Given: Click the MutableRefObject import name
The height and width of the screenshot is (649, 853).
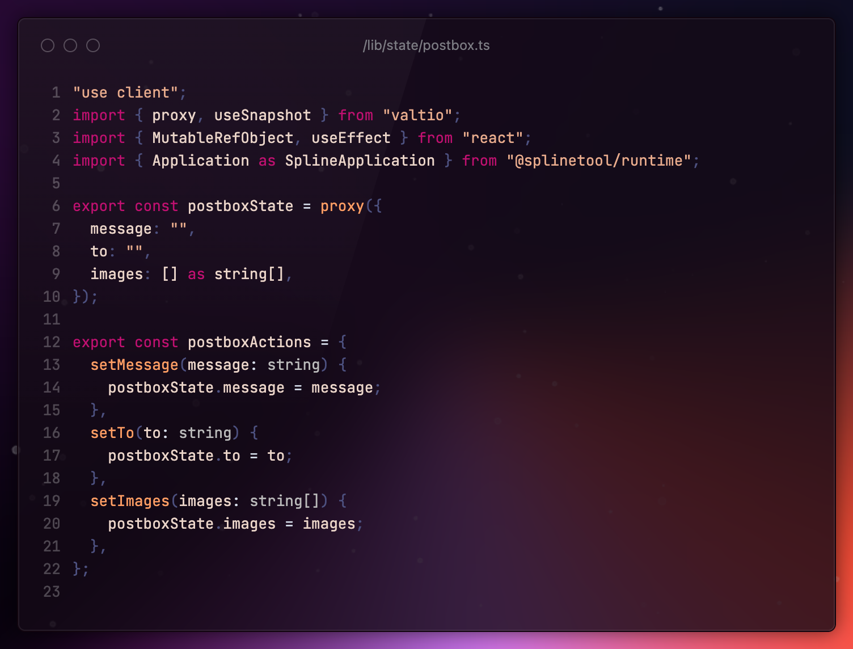Looking at the screenshot, I should click(223, 138).
